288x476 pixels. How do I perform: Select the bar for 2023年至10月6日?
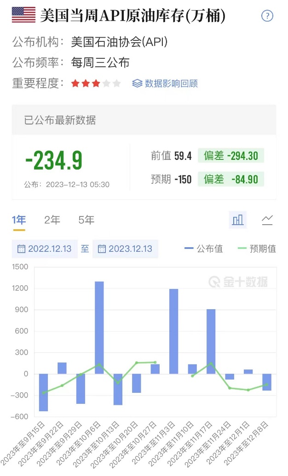(99, 328)
